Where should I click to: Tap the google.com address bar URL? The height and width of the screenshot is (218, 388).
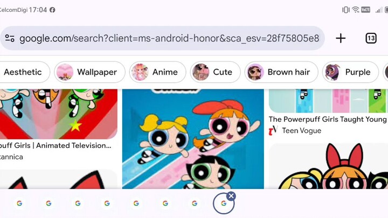tap(169, 38)
